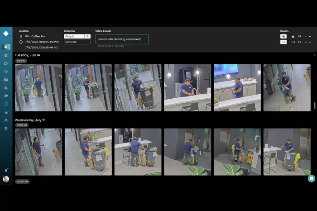The width and height of the screenshot is (317, 211).
Task: Open the video folder icon in sidebar
Action: tap(6, 80)
